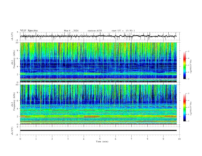This screenshot has height=156, width=202.
Task: Click the "1" tick on the time axis
Action: [36, 139]
